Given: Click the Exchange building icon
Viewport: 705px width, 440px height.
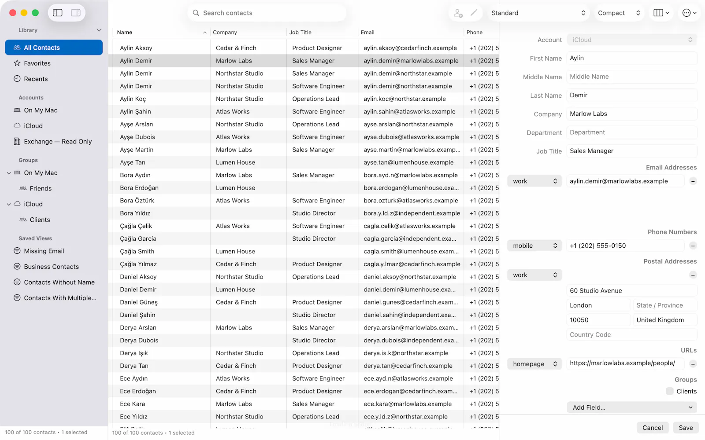Looking at the screenshot, I should tap(17, 141).
